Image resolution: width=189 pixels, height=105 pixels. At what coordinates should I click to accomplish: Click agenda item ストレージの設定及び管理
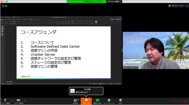click(x=51, y=63)
